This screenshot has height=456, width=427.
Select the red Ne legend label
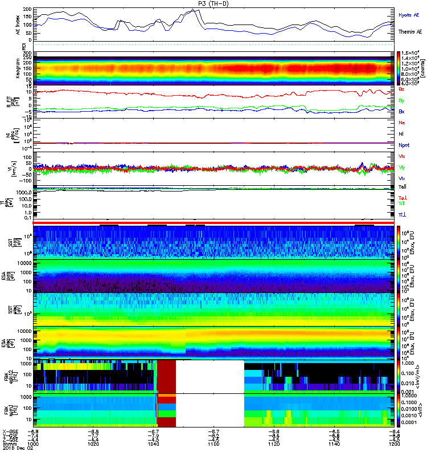pos(402,123)
